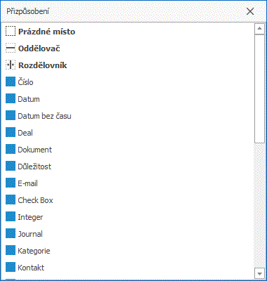267x281 pixels.
Task: Close the Přizpůsobení window
Action: (x=250, y=11)
